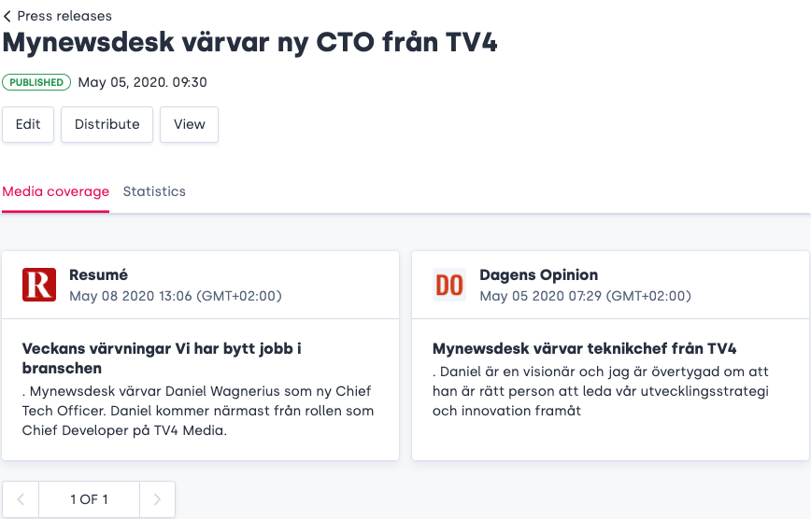Click the back chevron next to Press releases
Viewport: 811px width, 519px height.
tap(7, 16)
